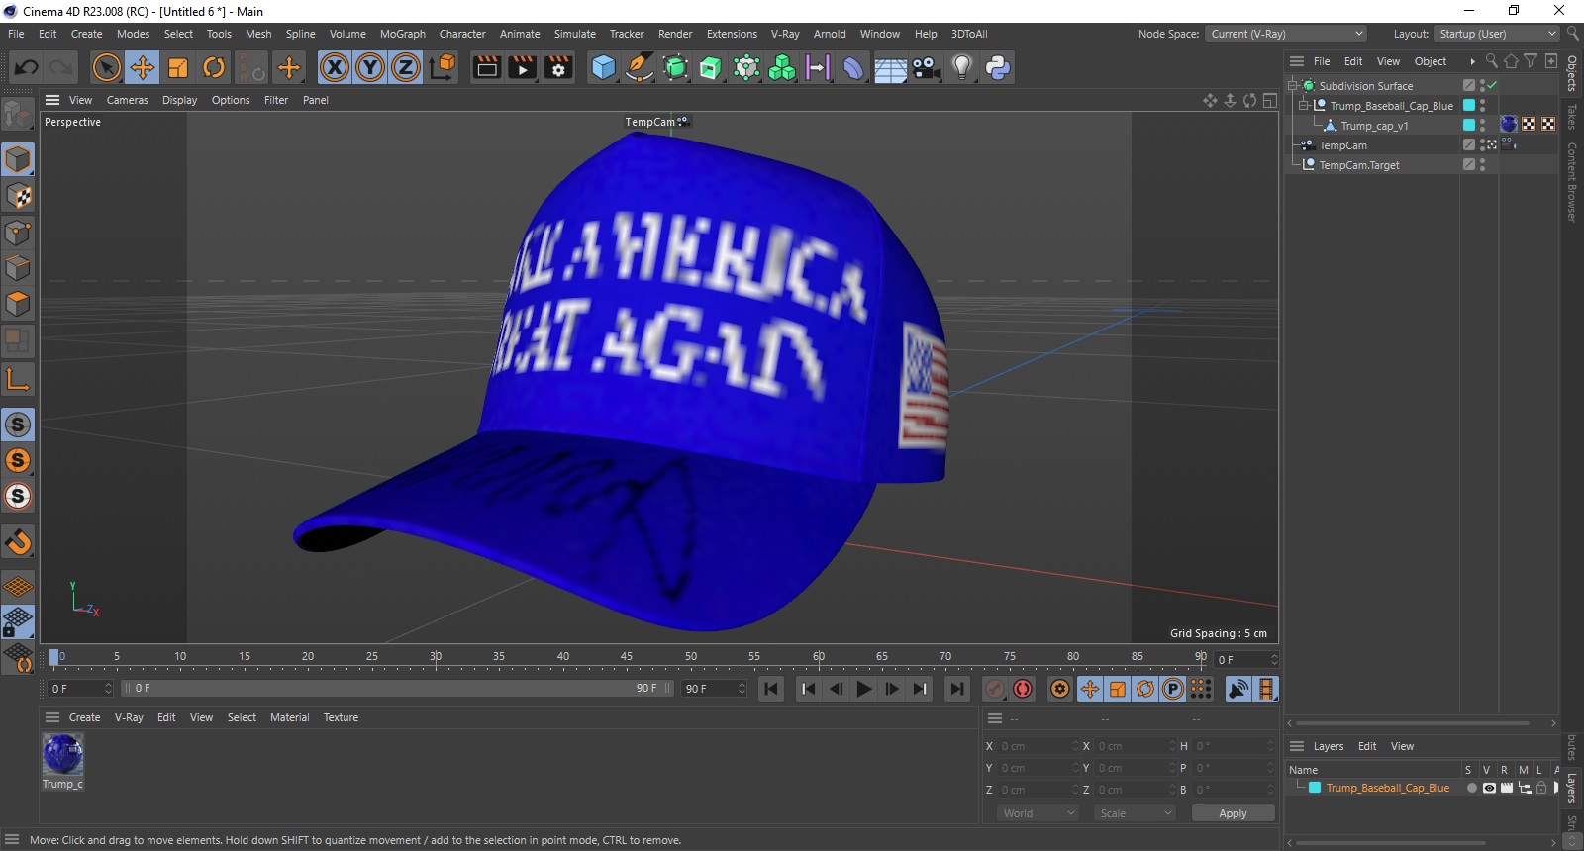Toggle Autokeying button
The width and height of the screenshot is (1584, 851).
(x=1023, y=689)
